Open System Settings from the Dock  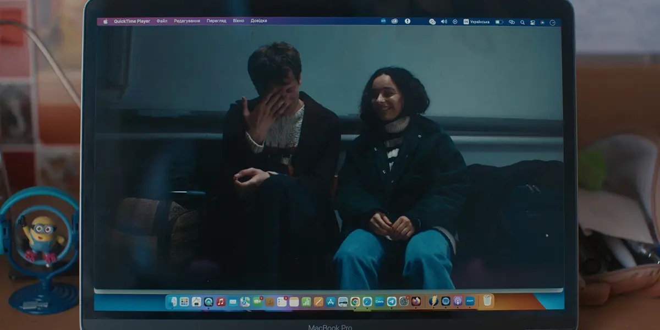click(x=404, y=301)
